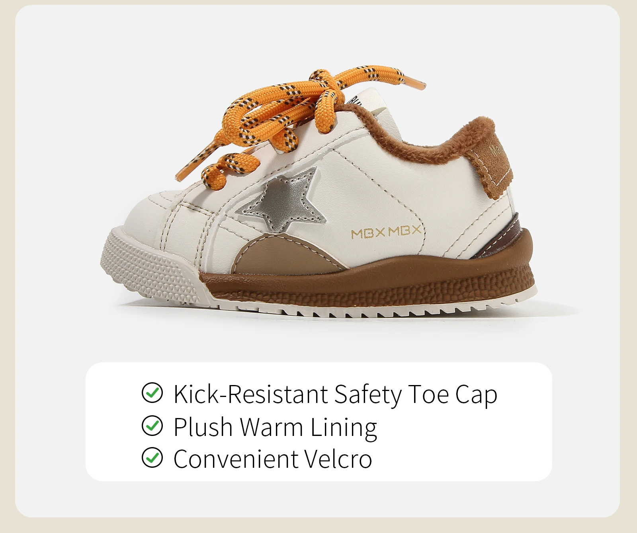The image size is (637, 533).
Task: Click the white tongue label behind laces
Action: point(370,103)
